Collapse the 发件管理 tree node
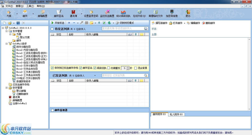This screenshot has width=252, height=135. coord(7,31)
